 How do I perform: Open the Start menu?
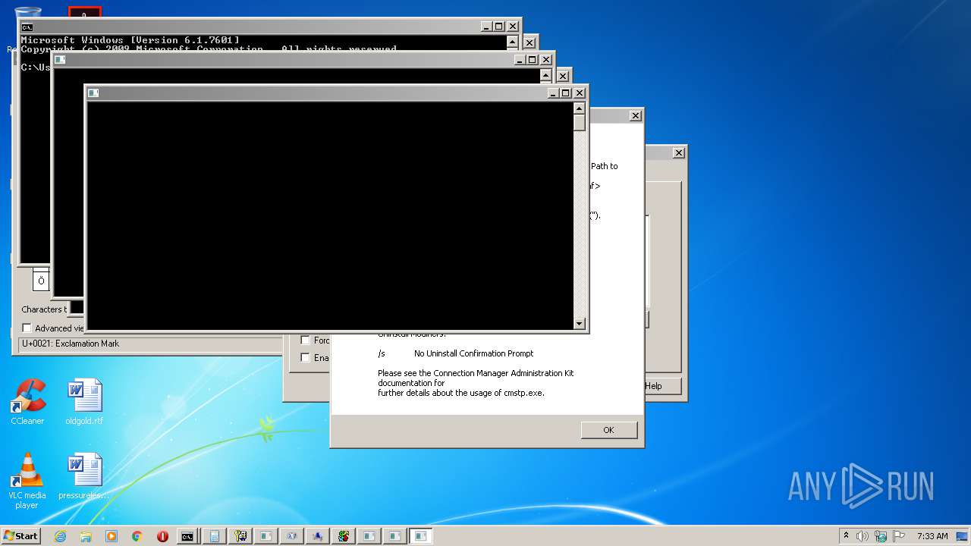(20, 535)
